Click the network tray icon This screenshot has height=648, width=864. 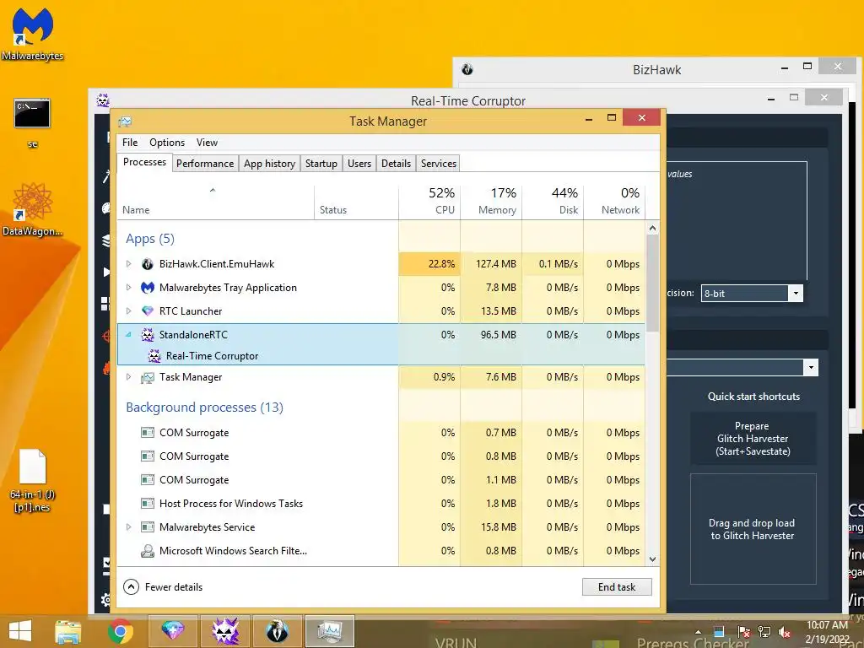(764, 632)
